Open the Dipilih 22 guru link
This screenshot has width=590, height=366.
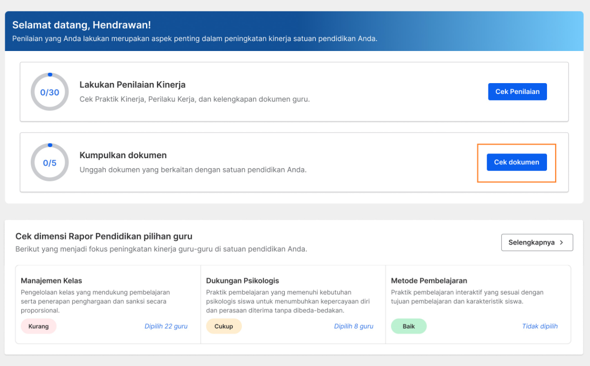(x=166, y=326)
